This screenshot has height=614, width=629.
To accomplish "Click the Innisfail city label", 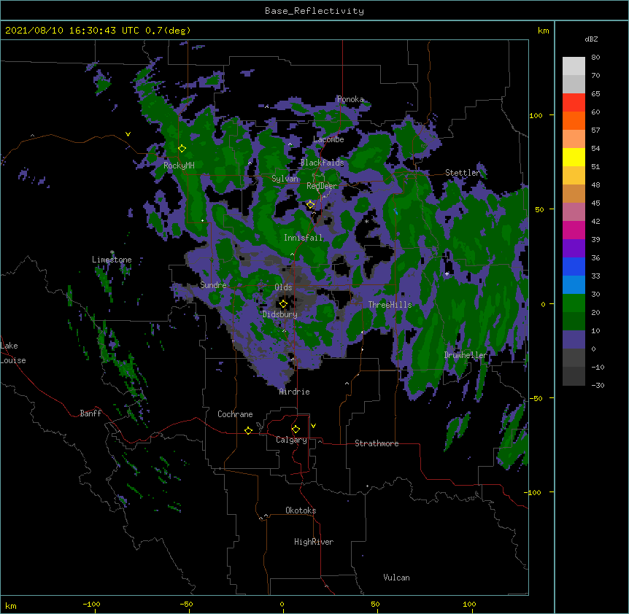I will 303,238.
